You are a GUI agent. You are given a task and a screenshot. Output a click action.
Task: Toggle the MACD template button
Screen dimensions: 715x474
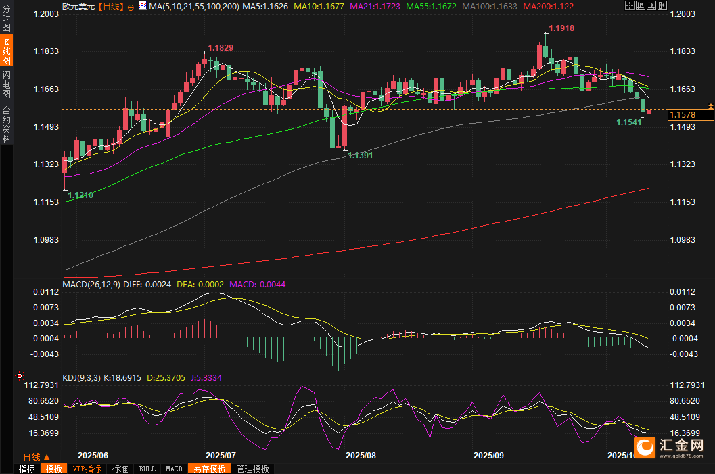coord(174,469)
